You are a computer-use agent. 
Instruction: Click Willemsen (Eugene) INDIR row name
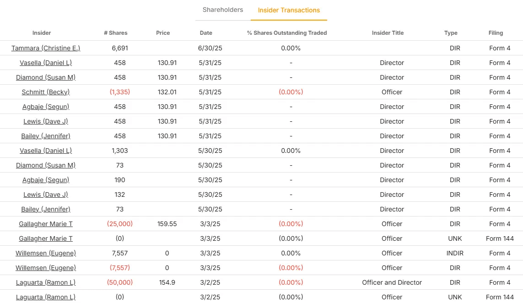point(46,253)
